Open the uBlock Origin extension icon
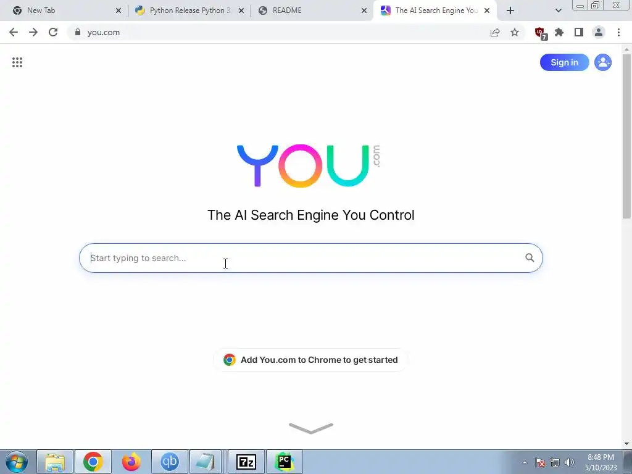The height and width of the screenshot is (474, 632). click(540, 33)
